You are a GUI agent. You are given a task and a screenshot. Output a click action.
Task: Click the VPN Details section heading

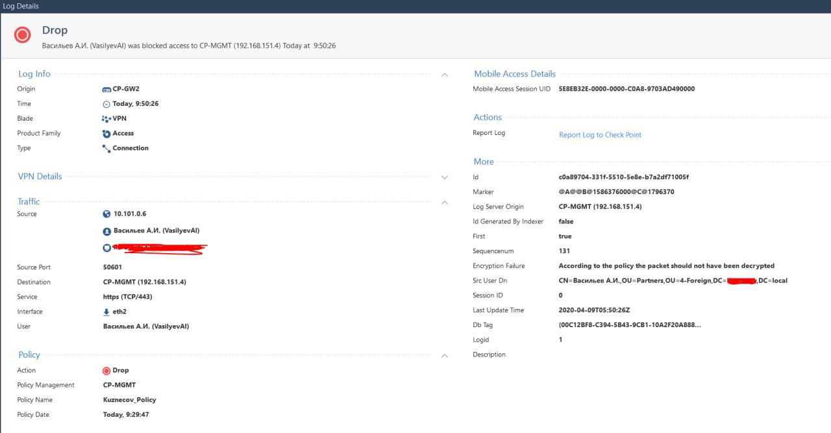coord(40,176)
